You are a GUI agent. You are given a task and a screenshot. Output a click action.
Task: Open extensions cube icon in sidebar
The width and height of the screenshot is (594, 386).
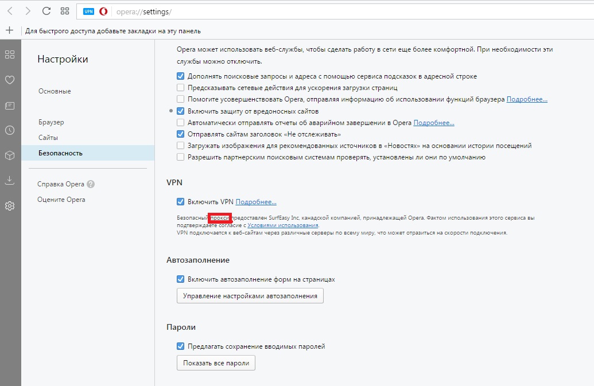click(10, 155)
